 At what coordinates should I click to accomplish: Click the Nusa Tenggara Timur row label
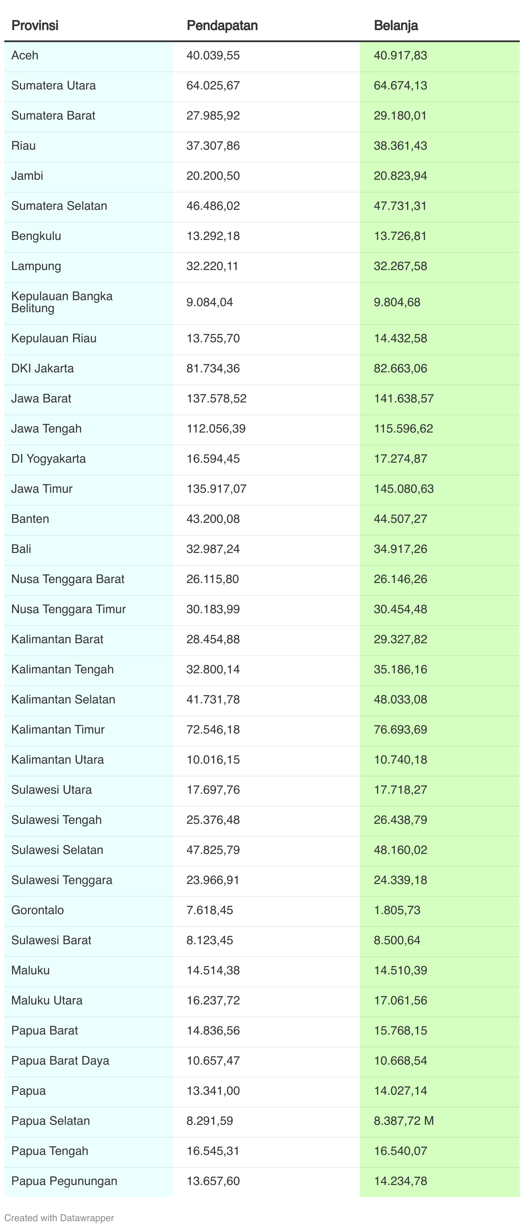pos(69,609)
